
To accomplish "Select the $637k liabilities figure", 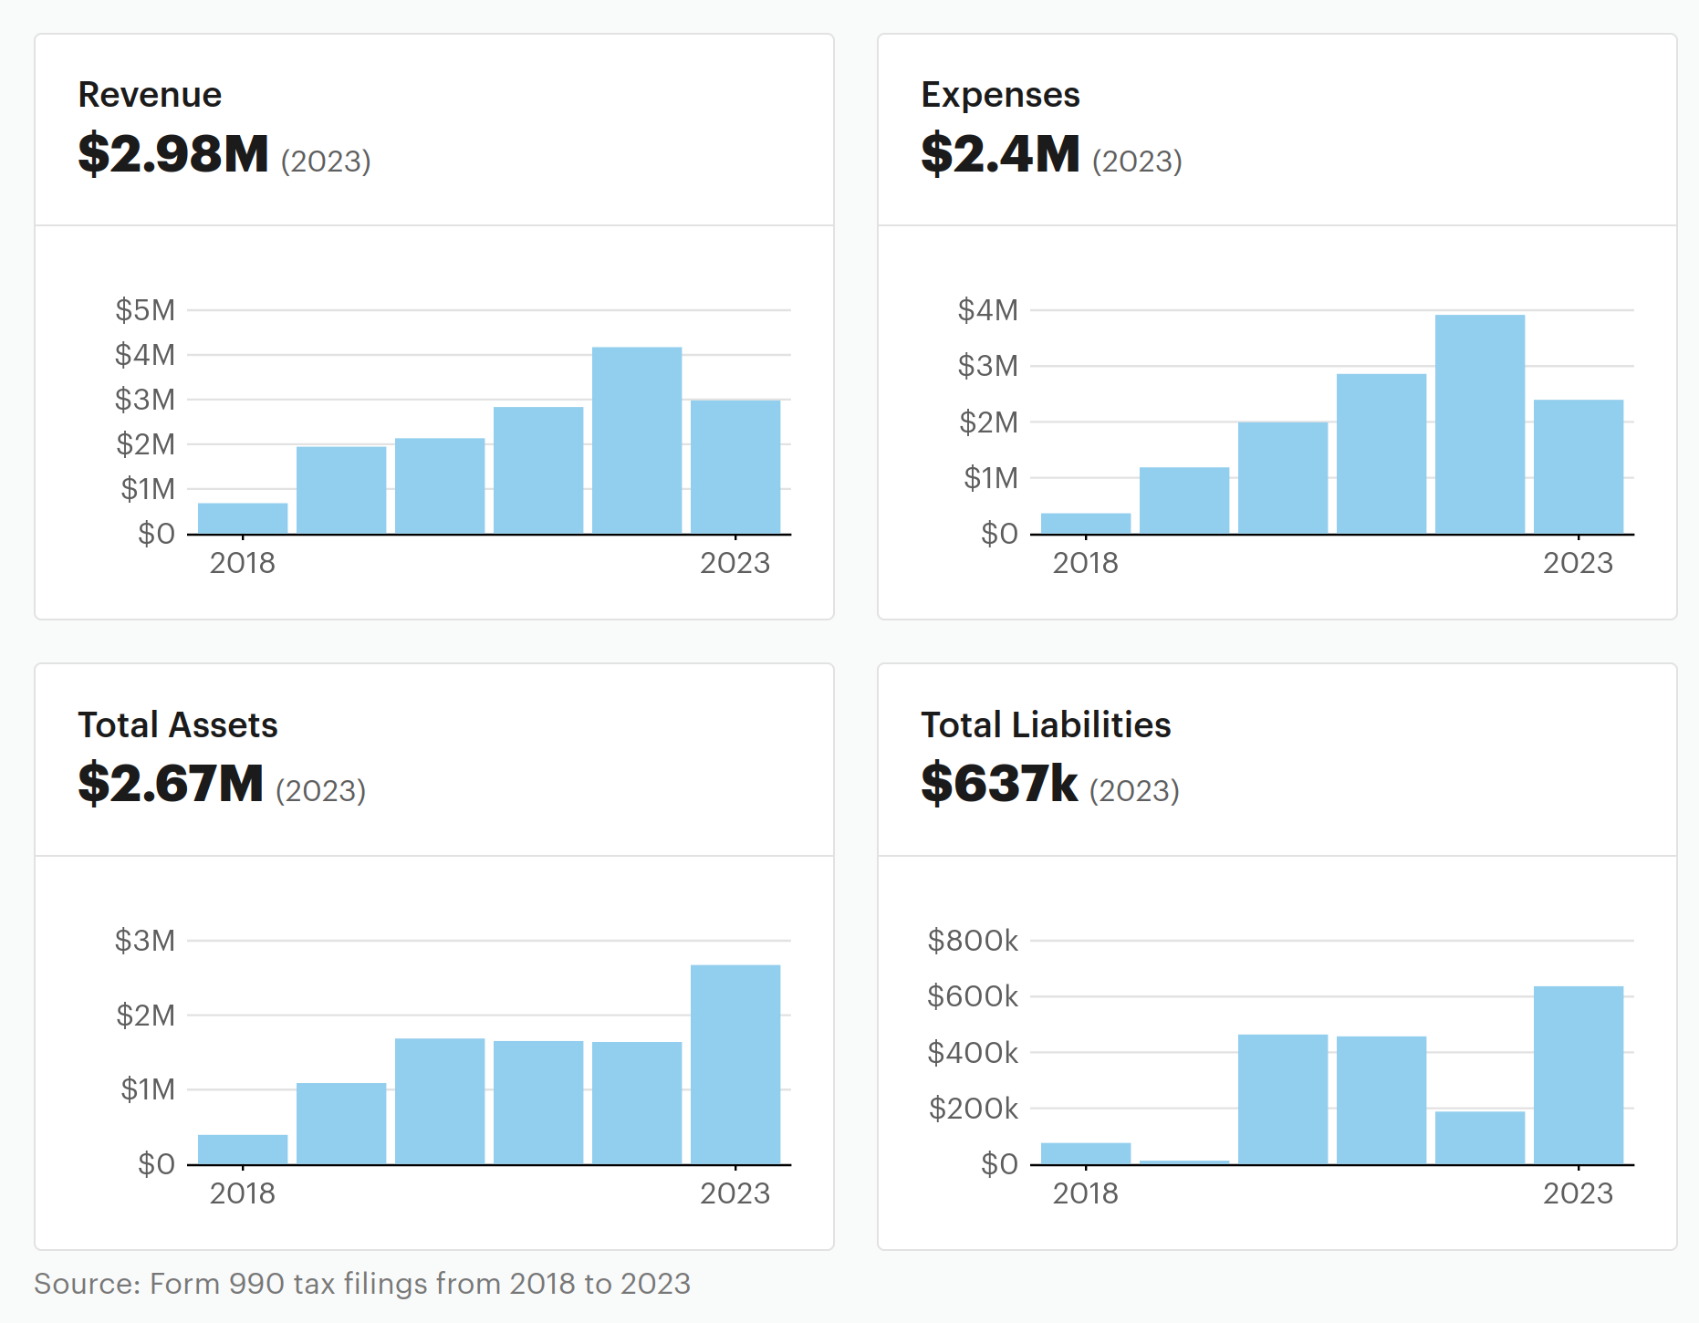I will [x=999, y=784].
